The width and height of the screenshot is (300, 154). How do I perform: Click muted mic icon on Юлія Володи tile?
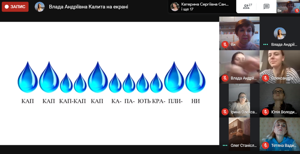coord(265,112)
